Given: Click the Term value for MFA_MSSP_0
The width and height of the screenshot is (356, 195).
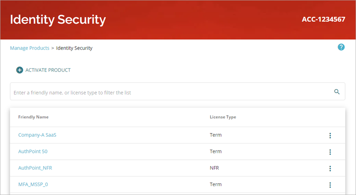Looking at the screenshot, I should [x=215, y=184].
